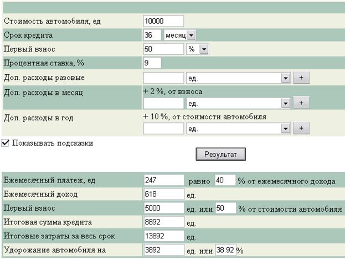The image size is (345, 260).
Task: Toggle the Показывать подсказки checkbox
Action: (6, 143)
